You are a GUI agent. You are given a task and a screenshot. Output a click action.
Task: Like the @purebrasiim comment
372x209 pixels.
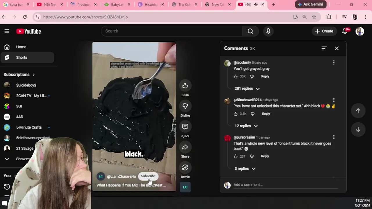pos(235,156)
